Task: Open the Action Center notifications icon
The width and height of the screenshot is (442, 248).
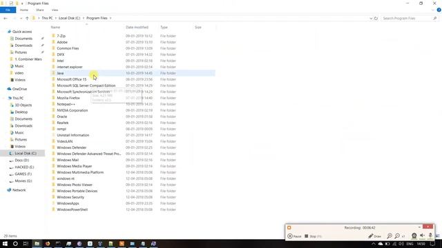Action: pos(432,244)
